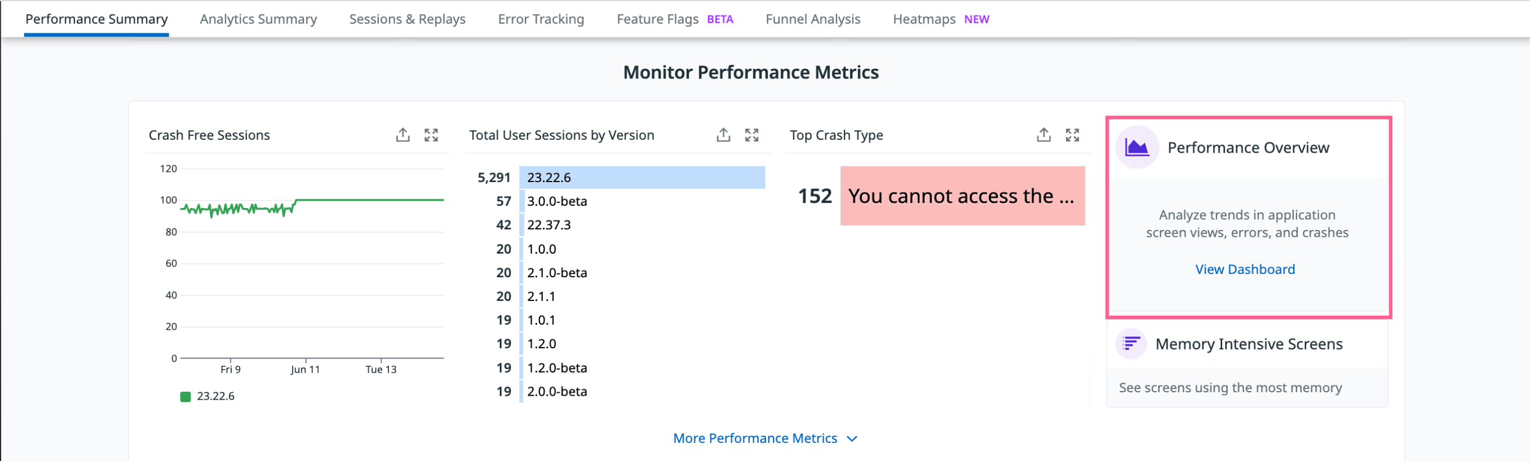Expand More Performance Metrics chevron
Image resolution: width=1530 pixels, height=461 pixels.
pos(852,439)
